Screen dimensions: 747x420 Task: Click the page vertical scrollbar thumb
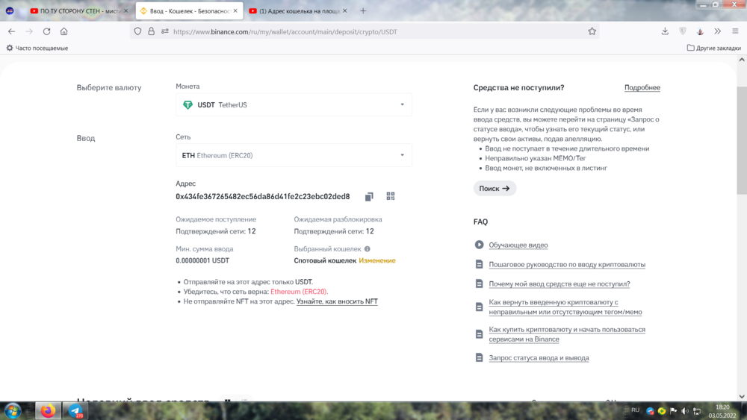pyautogui.click(x=741, y=140)
